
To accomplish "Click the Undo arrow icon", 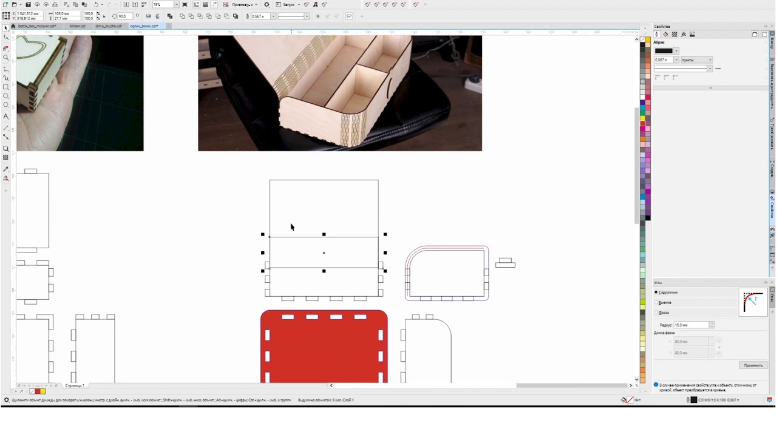I will pyautogui.click(x=95, y=4).
